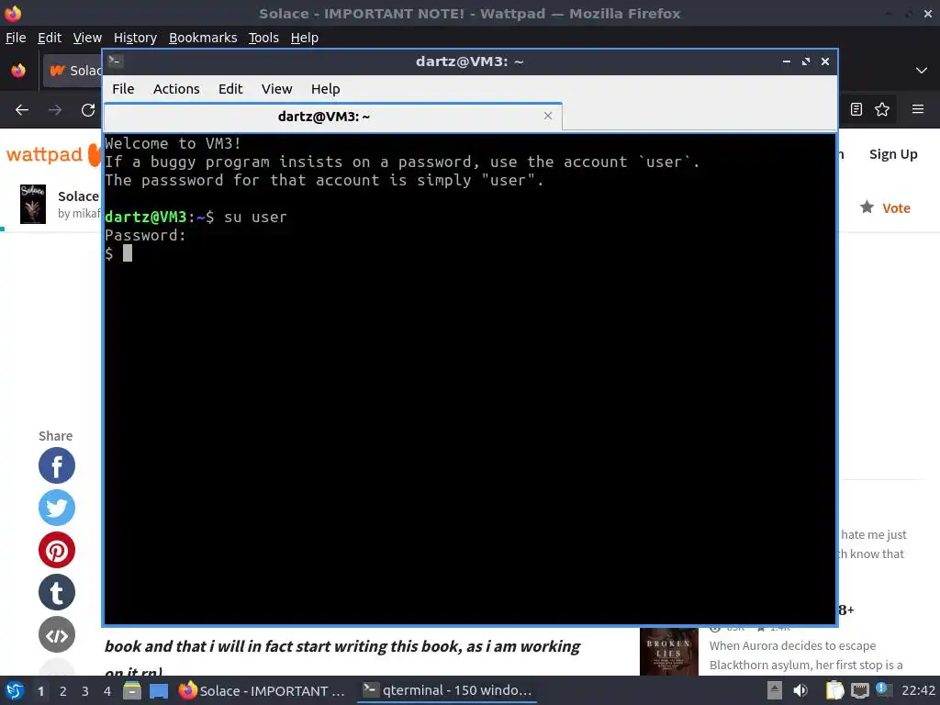Share the story on Tumblr
This screenshot has height=705, width=940.
(57, 592)
